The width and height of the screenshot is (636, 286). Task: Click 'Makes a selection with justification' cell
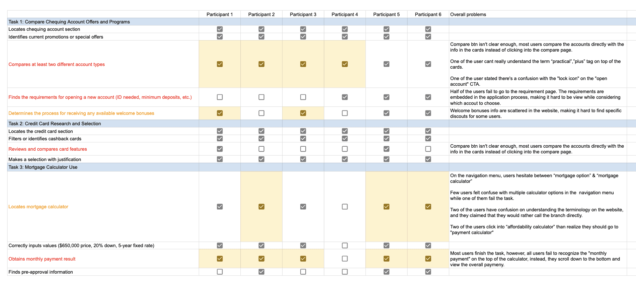tap(103, 159)
